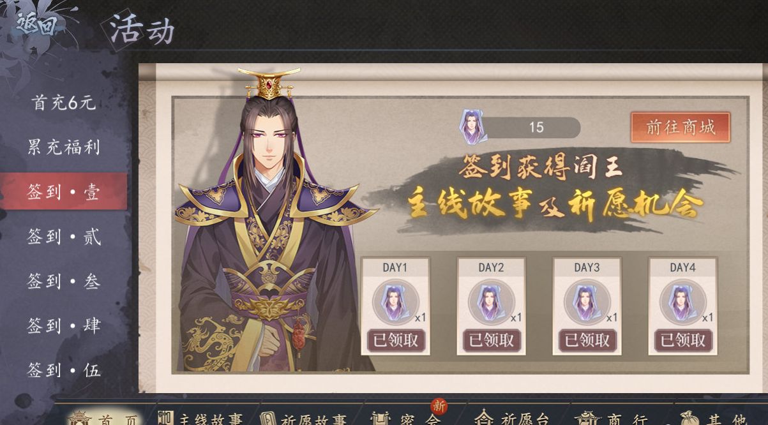This screenshot has height=425, width=768.
Task: Open the 签到·叁 tab
Action: point(64,281)
